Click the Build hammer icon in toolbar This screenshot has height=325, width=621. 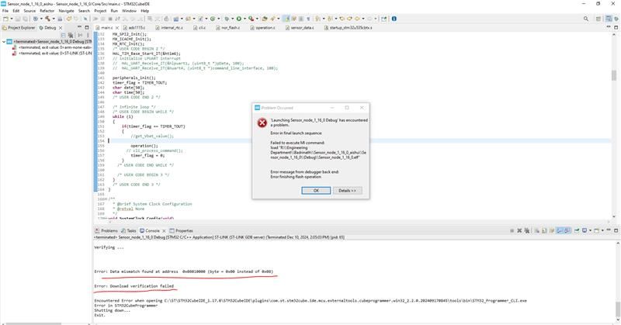pyautogui.click(x=47, y=19)
